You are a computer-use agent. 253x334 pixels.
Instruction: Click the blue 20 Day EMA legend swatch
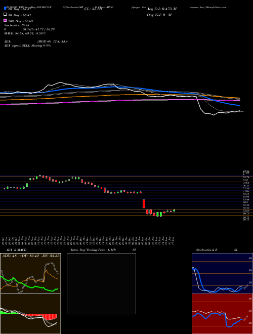pyautogui.click(x=5, y=9)
